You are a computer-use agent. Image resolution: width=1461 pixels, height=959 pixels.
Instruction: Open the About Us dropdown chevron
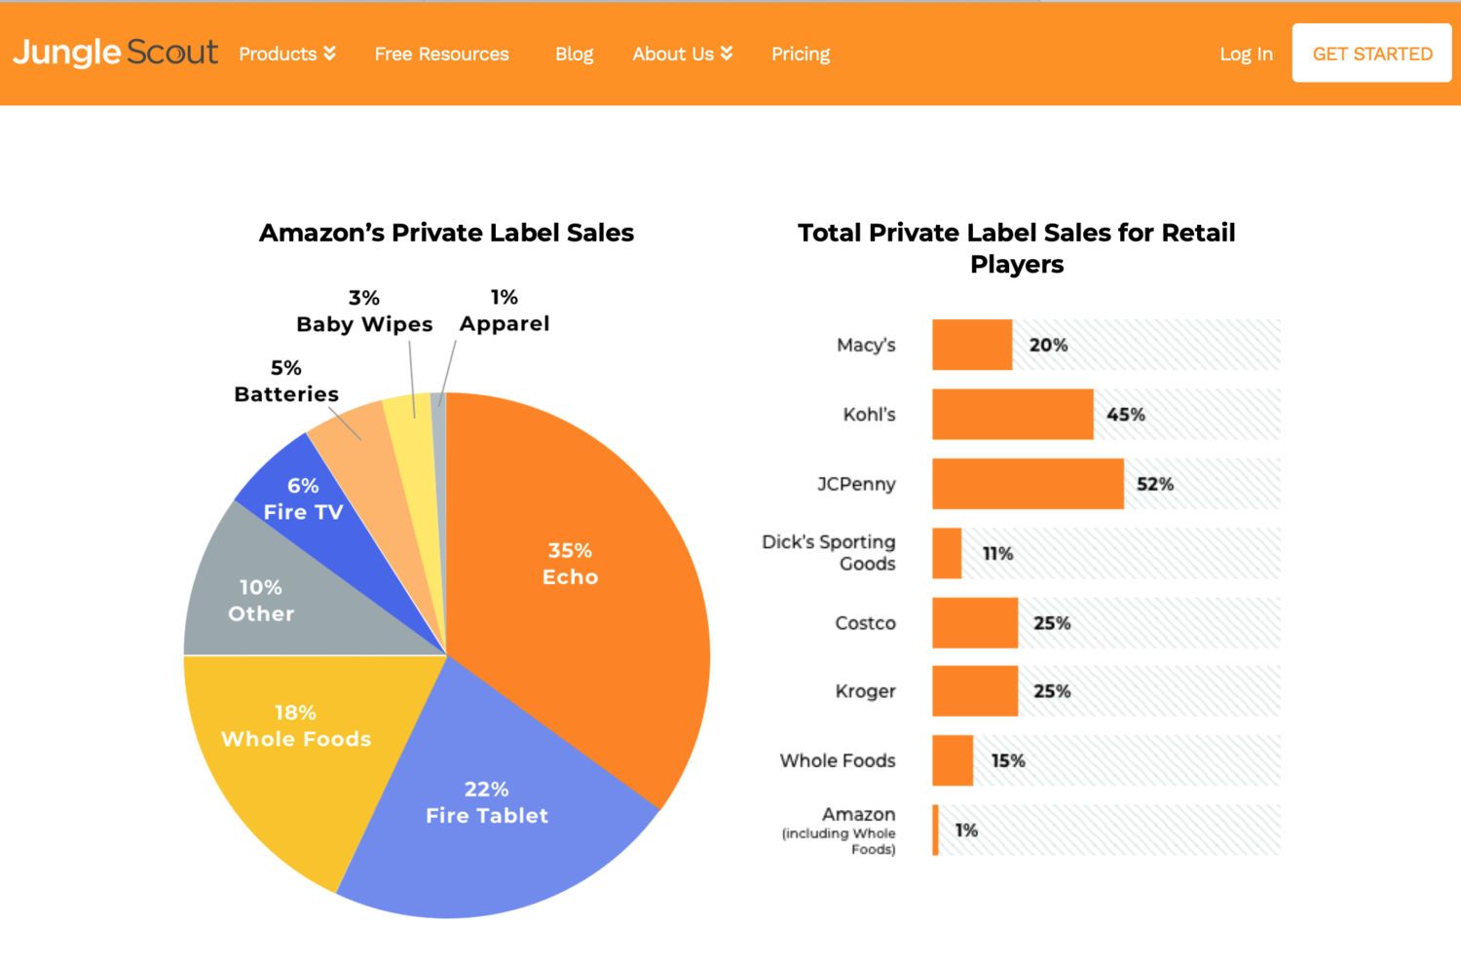[x=727, y=54]
